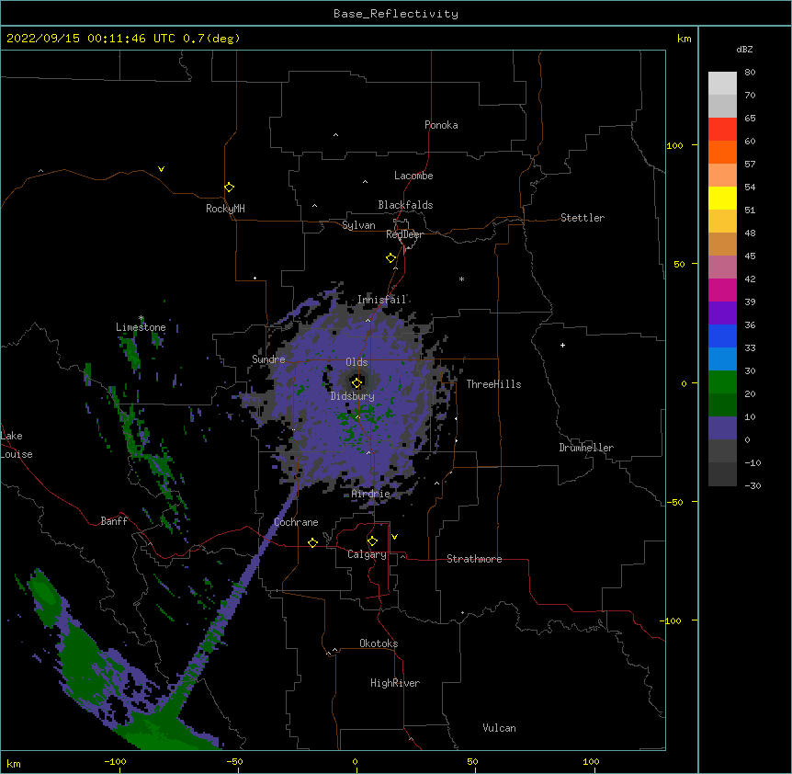
Task: Click the blue swatch at 36 dBZ
Action: (x=722, y=336)
